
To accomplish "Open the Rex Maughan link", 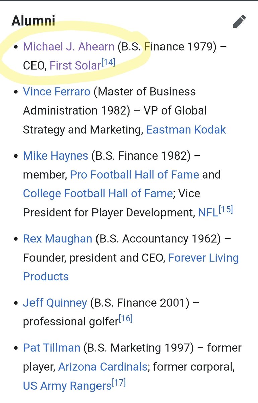I will [x=58, y=239].
